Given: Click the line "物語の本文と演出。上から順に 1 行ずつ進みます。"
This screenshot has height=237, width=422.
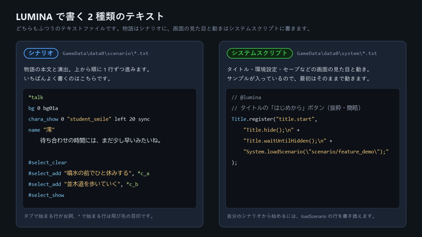Looking at the screenshot, I should point(87,69).
